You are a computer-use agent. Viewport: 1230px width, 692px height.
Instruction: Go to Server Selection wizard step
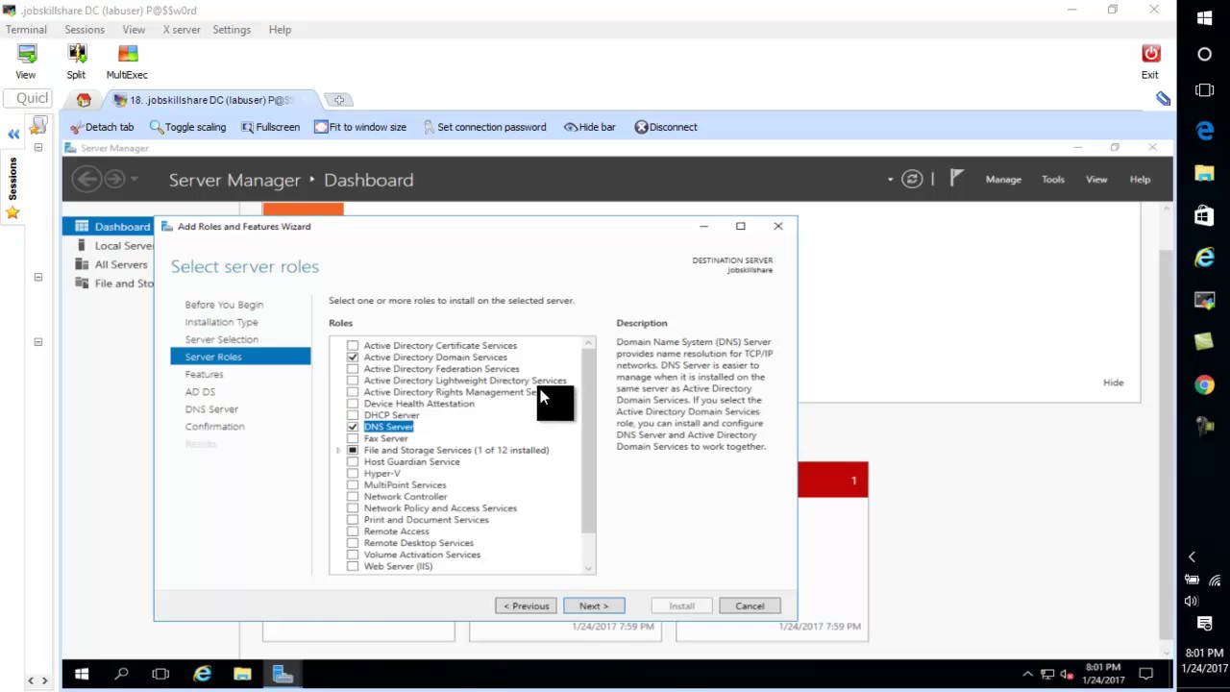click(221, 339)
